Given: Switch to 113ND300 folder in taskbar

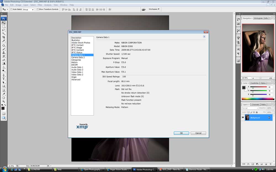Looking at the screenshot, I should (39, 170).
